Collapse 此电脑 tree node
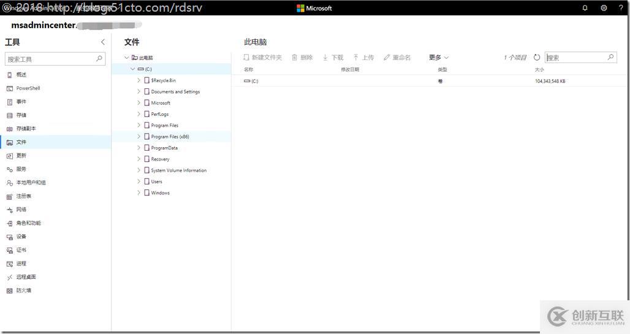Viewport: 630px width, 334px height. click(127, 58)
